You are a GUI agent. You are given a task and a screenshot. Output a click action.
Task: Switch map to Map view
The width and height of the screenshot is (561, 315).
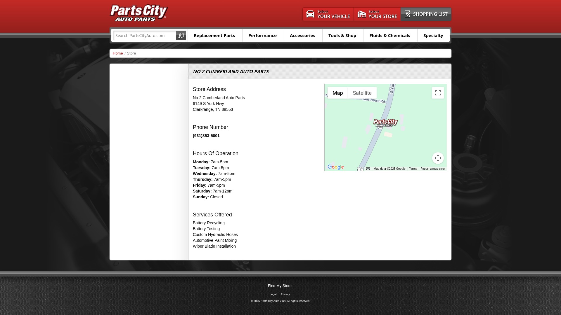(x=337, y=93)
